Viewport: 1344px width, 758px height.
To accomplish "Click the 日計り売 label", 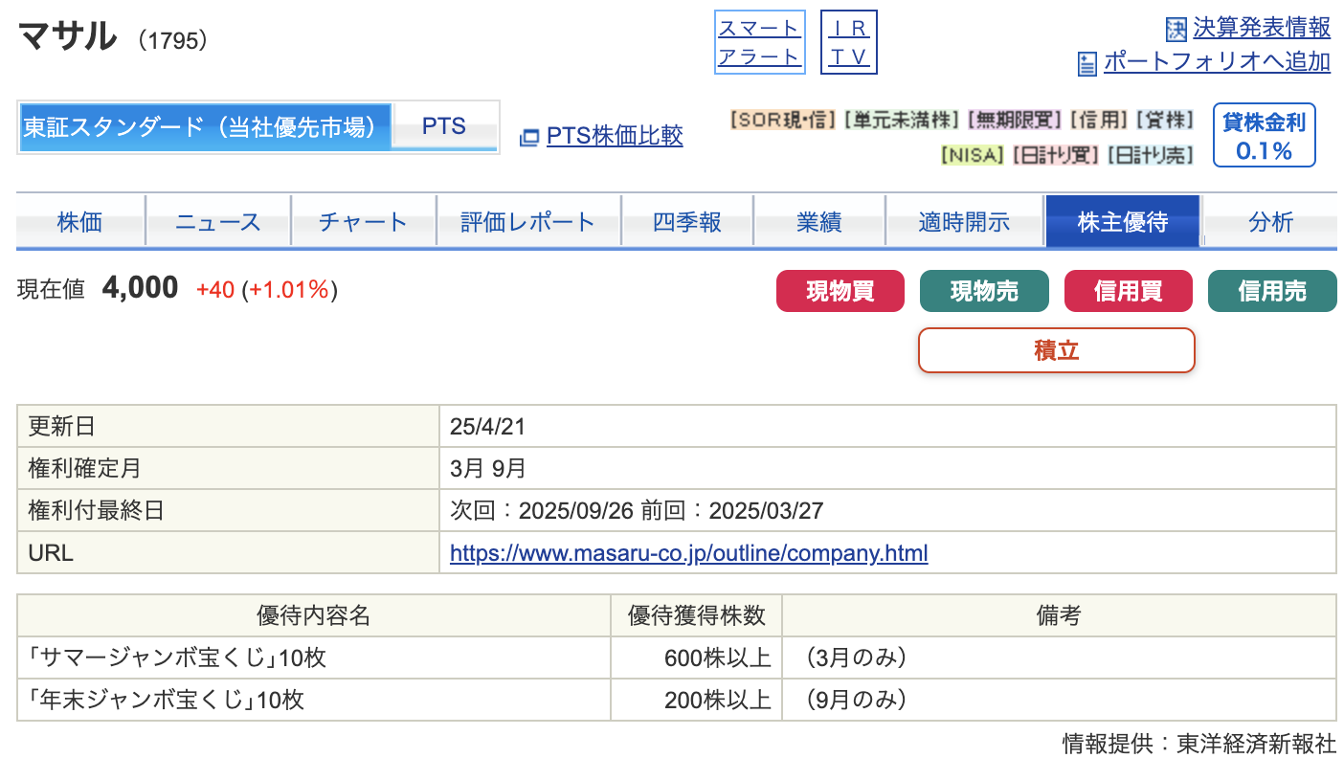I will [x=1151, y=154].
